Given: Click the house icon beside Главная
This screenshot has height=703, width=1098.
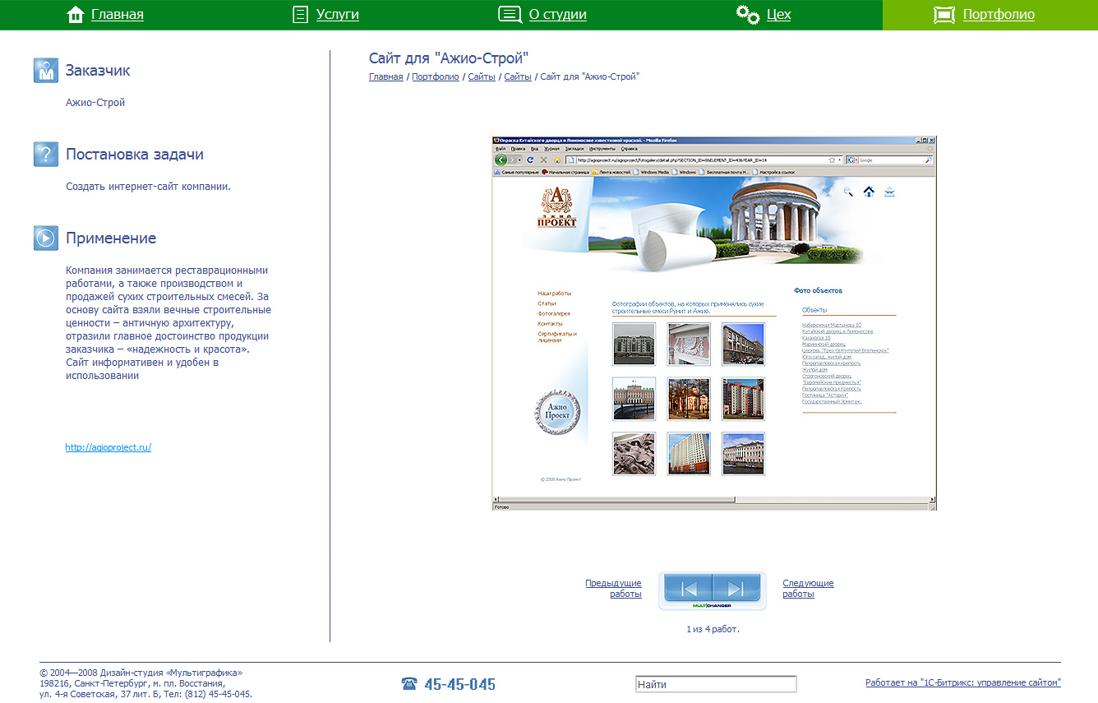Looking at the screenshot, I should 76,15.
